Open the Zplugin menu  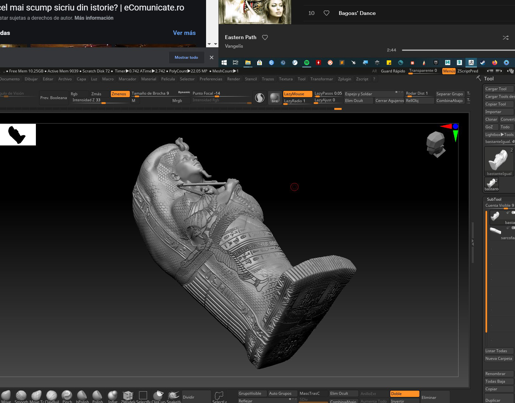[x=344, y=79]
